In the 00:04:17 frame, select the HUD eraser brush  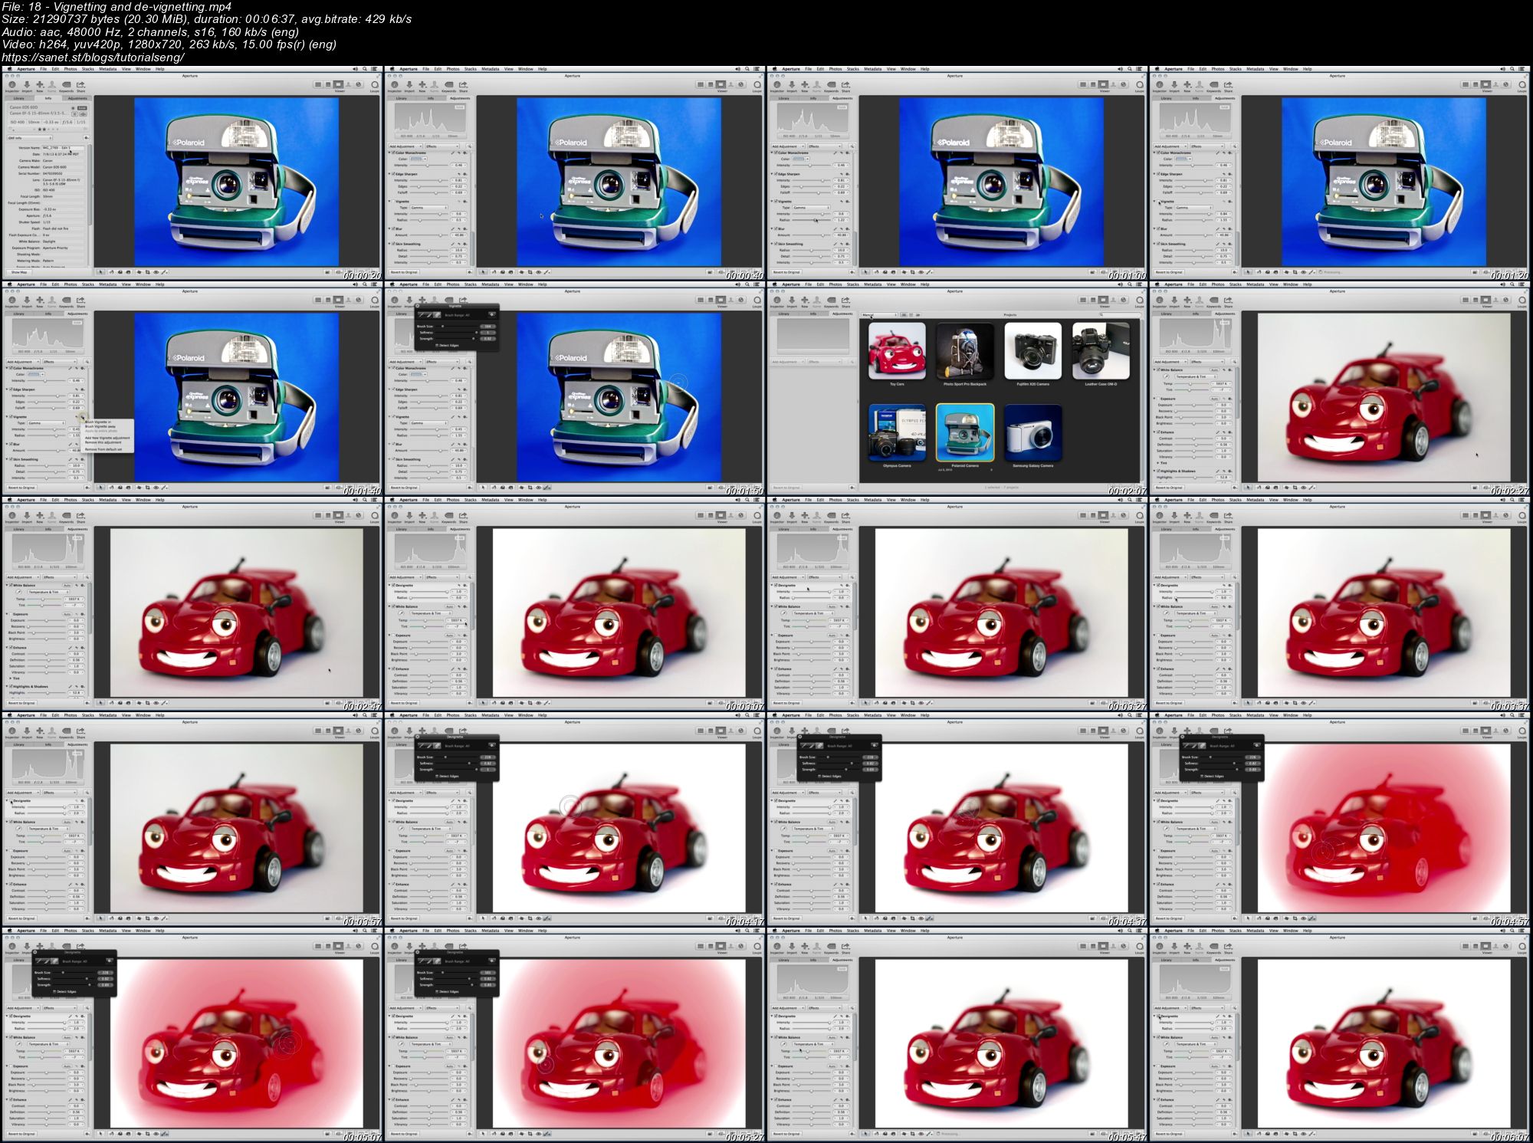tap(437, 746)
